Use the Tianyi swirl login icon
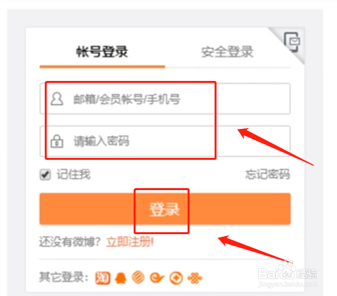This screenshot has width=337, height=296. (x=157, y=278)
